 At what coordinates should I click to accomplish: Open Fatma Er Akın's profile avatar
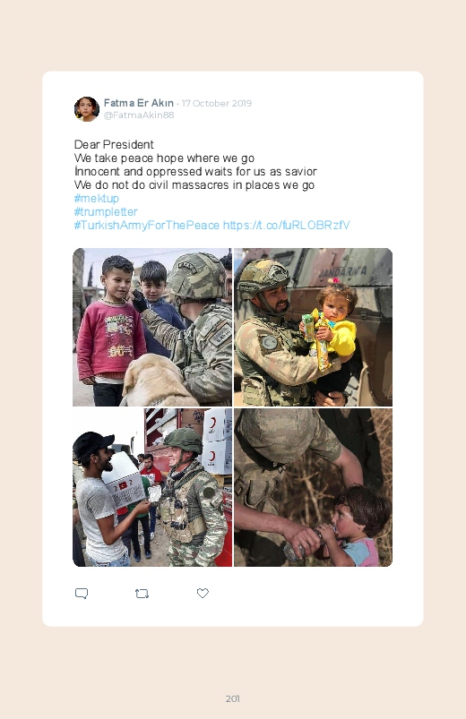87,109
